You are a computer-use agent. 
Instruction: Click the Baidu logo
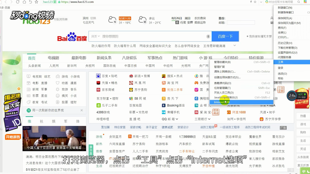point(72,37)
